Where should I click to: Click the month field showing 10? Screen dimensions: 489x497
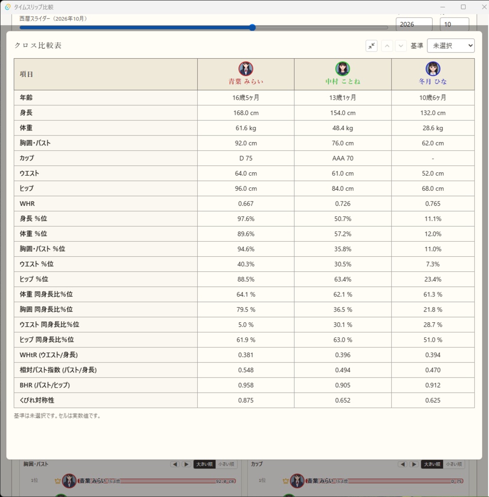pos(454,24)
